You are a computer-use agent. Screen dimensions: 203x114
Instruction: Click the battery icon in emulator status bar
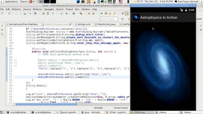pos(186,10)
